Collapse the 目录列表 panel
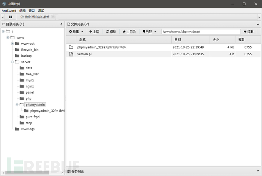This screenshot has height=176, width=262. tap(61, 24)
